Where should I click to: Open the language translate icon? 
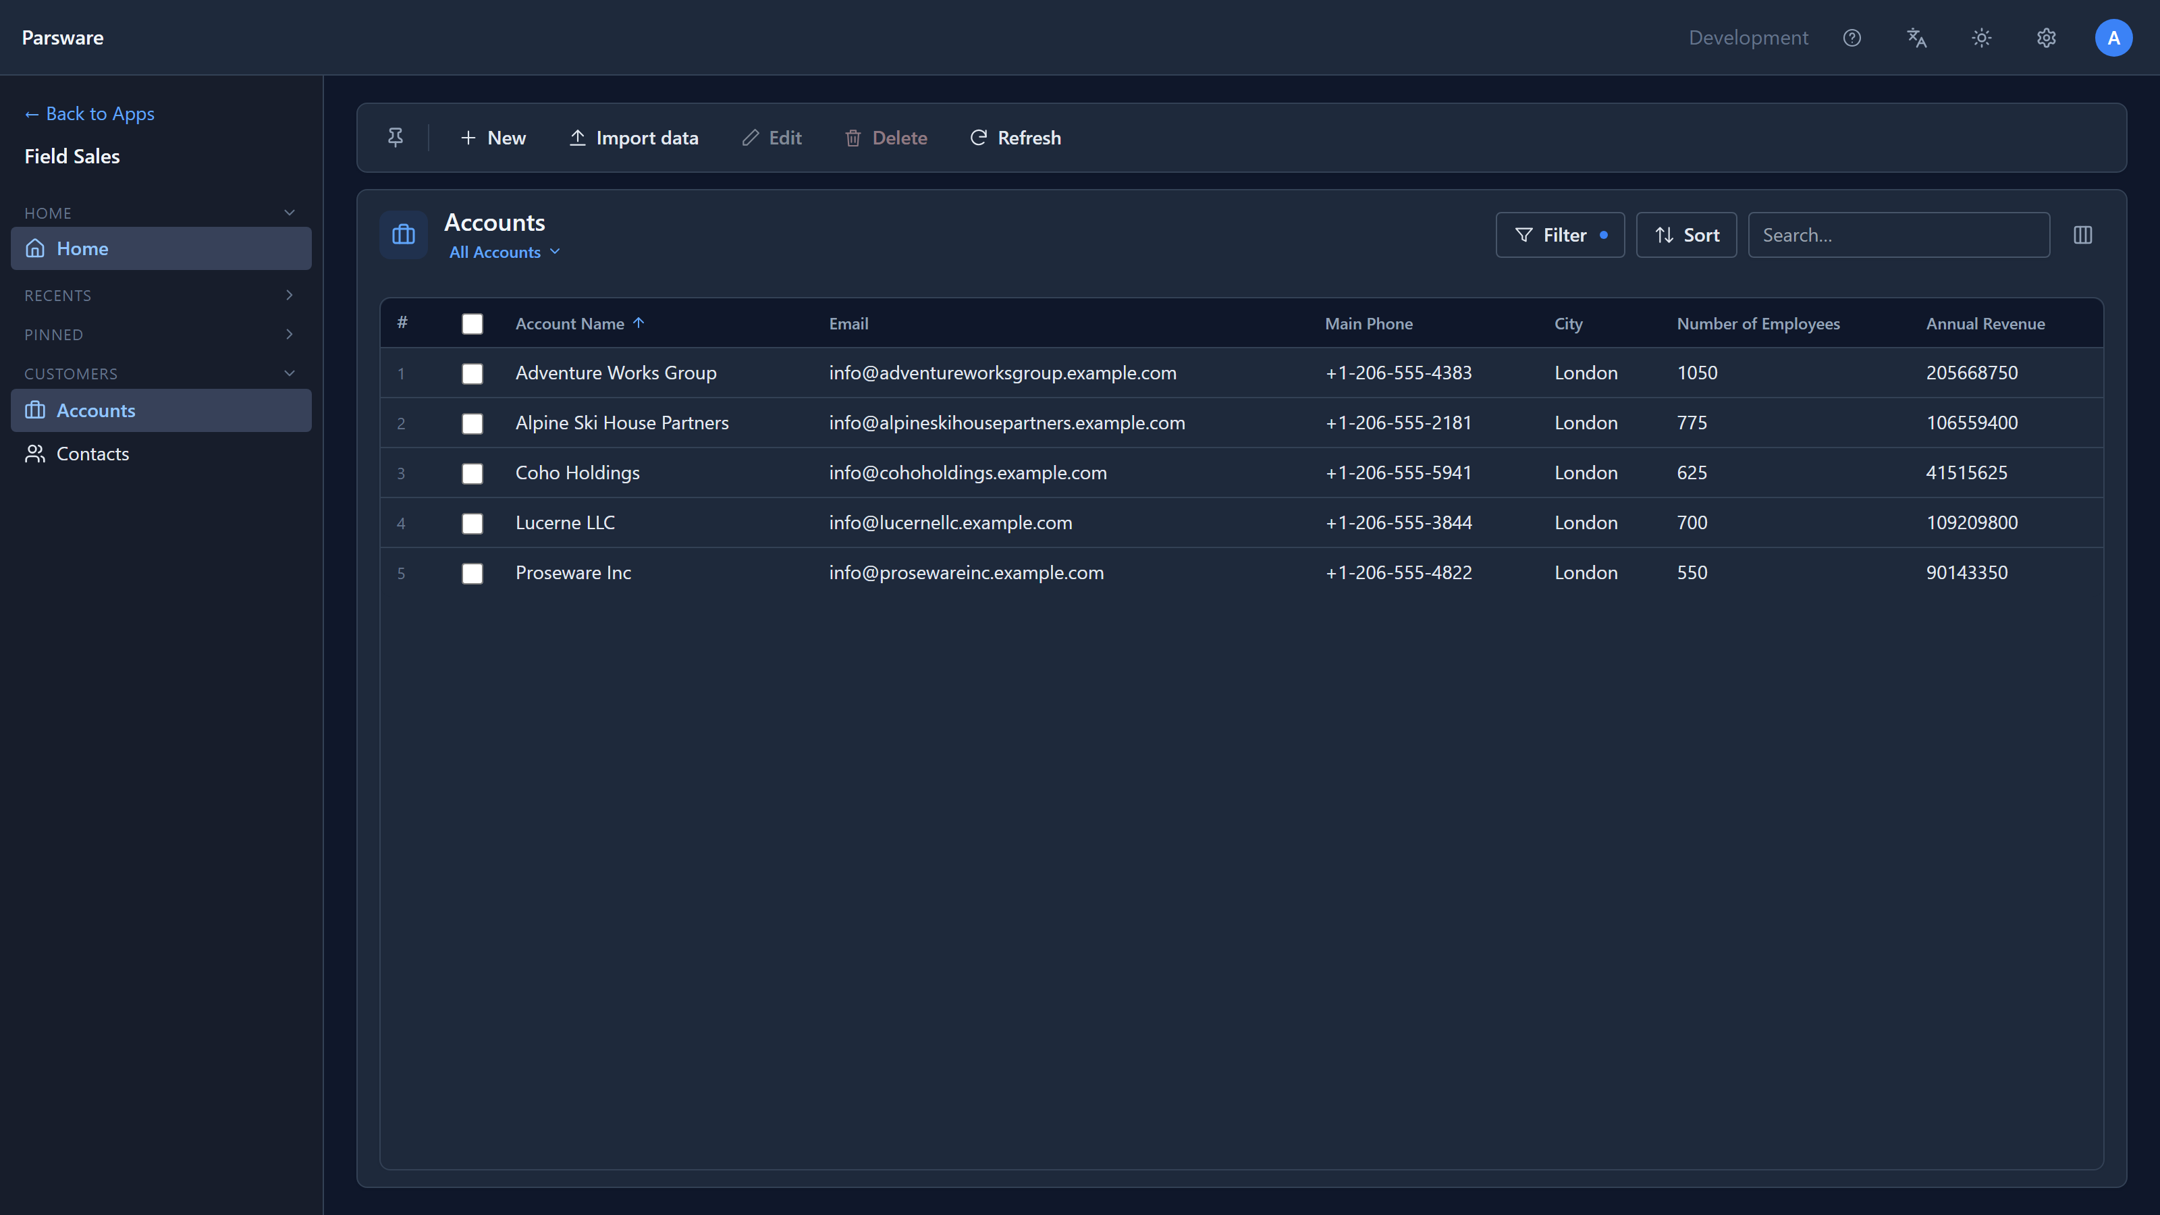coord(1917,38)
